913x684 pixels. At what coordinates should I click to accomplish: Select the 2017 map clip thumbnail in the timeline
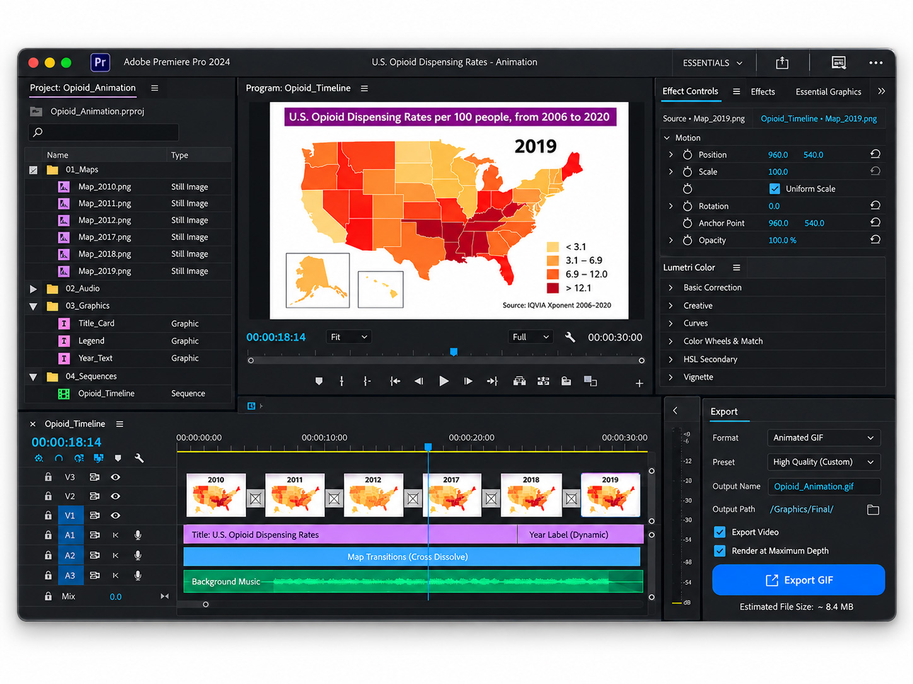point(451,495)
